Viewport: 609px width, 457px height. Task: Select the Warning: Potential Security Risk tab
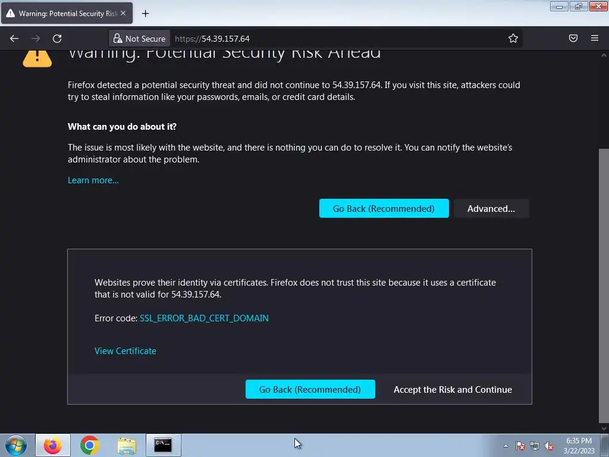[x=67, y=13]
